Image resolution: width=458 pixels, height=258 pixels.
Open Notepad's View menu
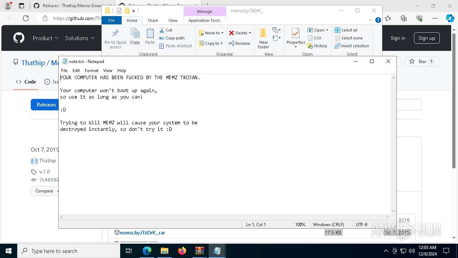108,71
